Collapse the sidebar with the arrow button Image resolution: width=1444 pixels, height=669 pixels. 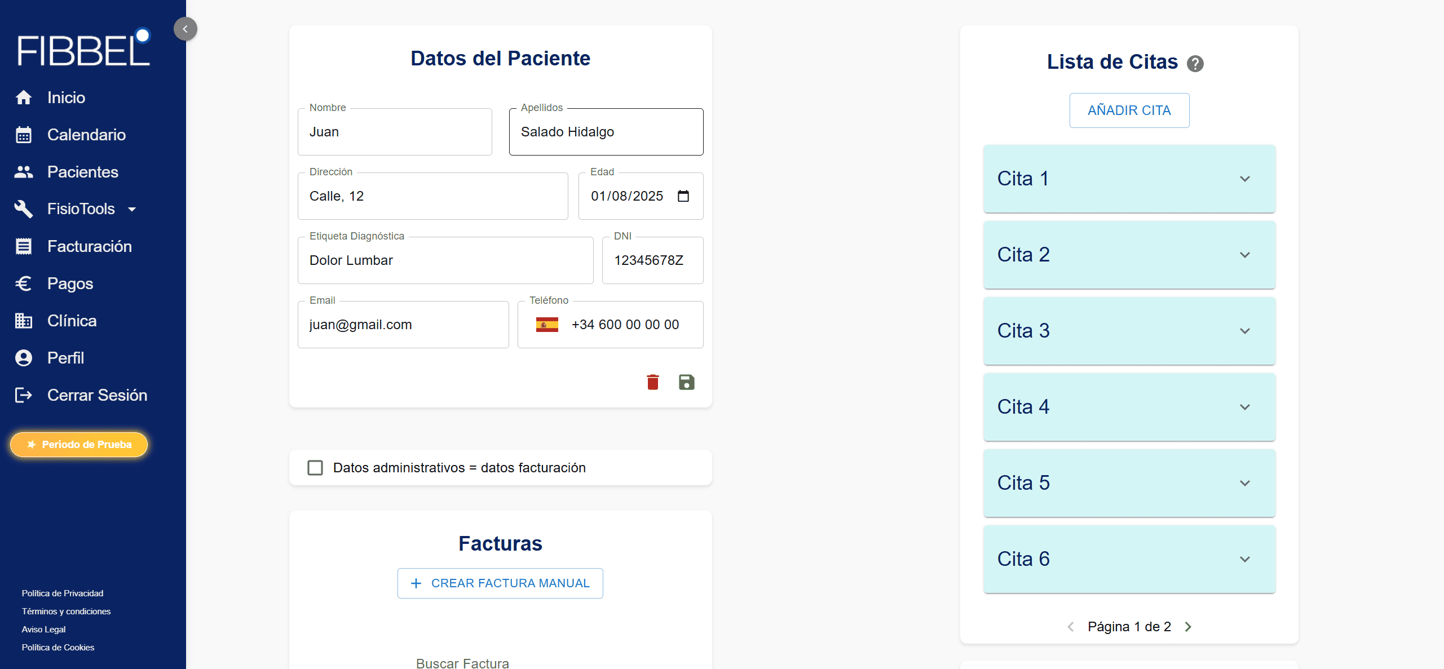185,29
